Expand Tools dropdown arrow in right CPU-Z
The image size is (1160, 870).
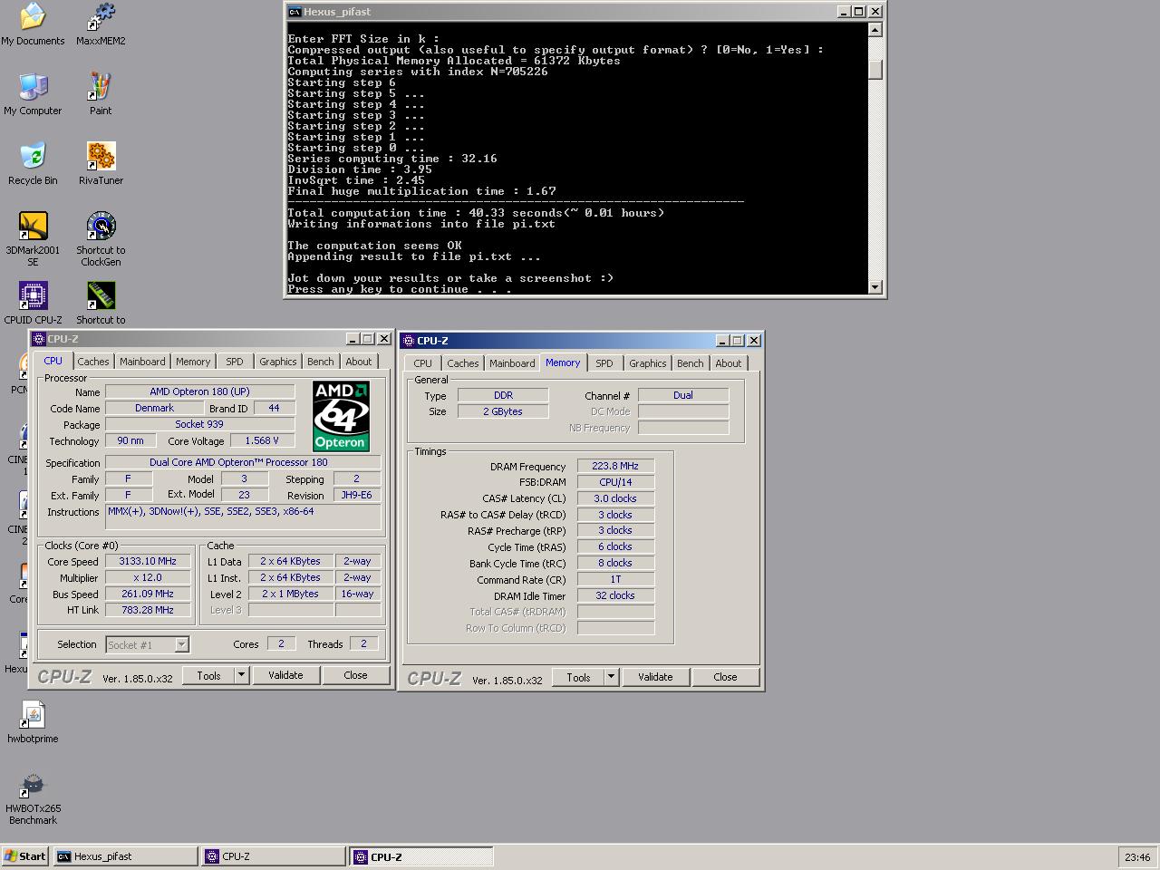pyautogui.click(x=611, y=677)
